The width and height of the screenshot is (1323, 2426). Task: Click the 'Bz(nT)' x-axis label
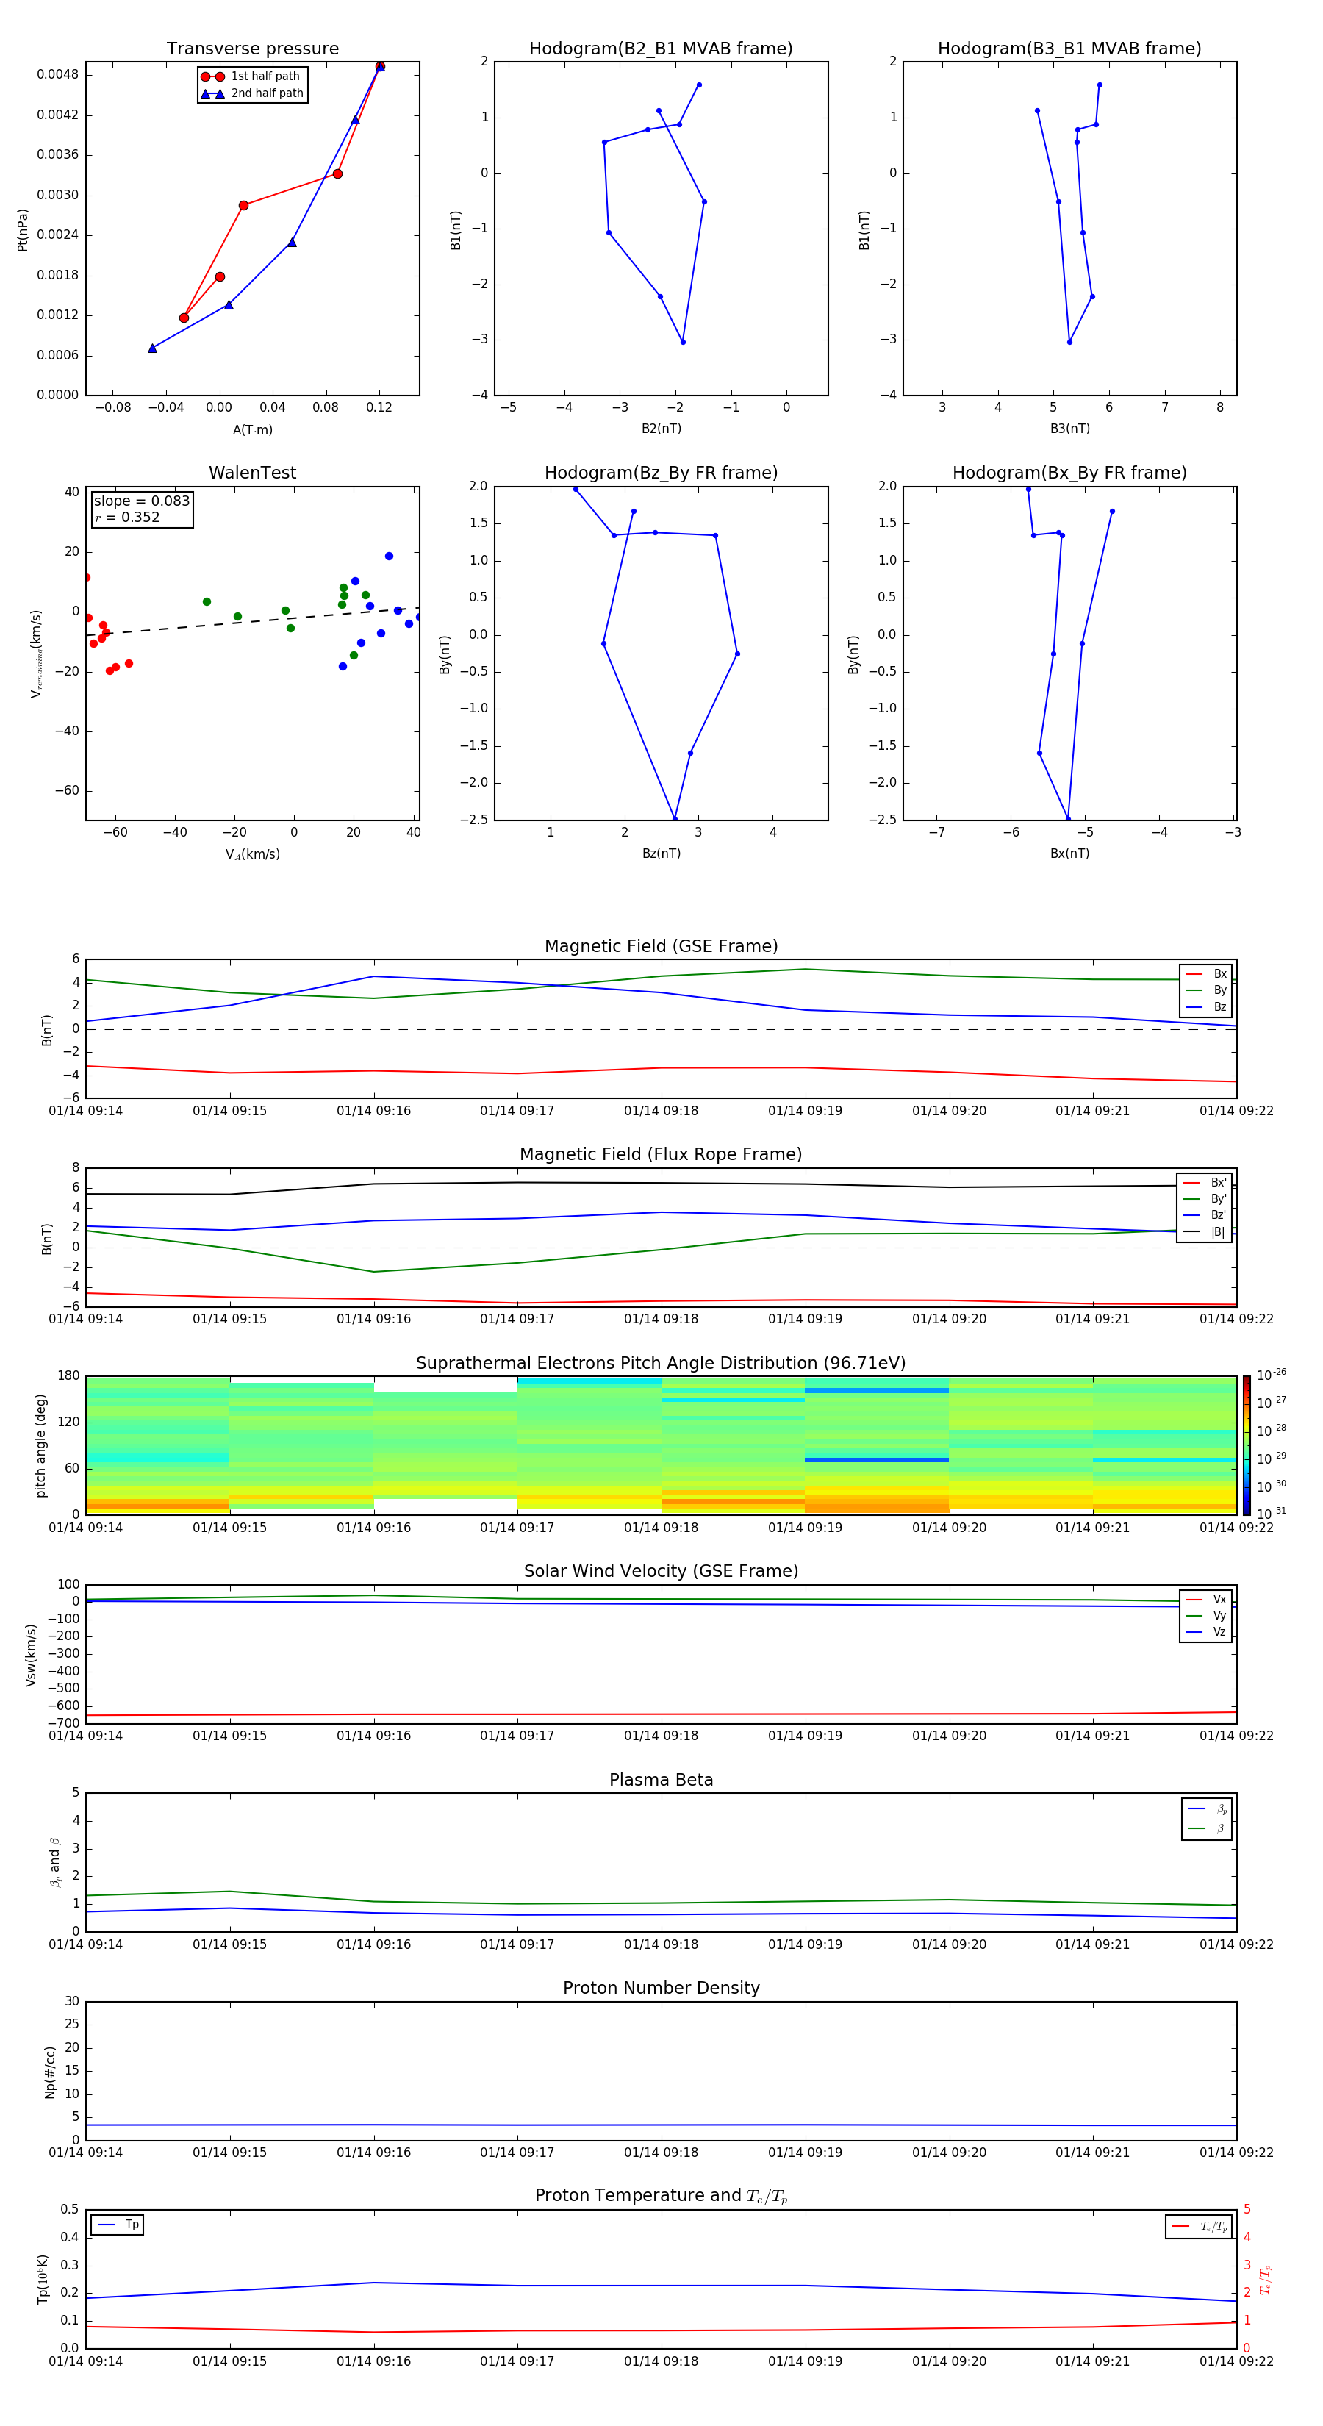661,854
